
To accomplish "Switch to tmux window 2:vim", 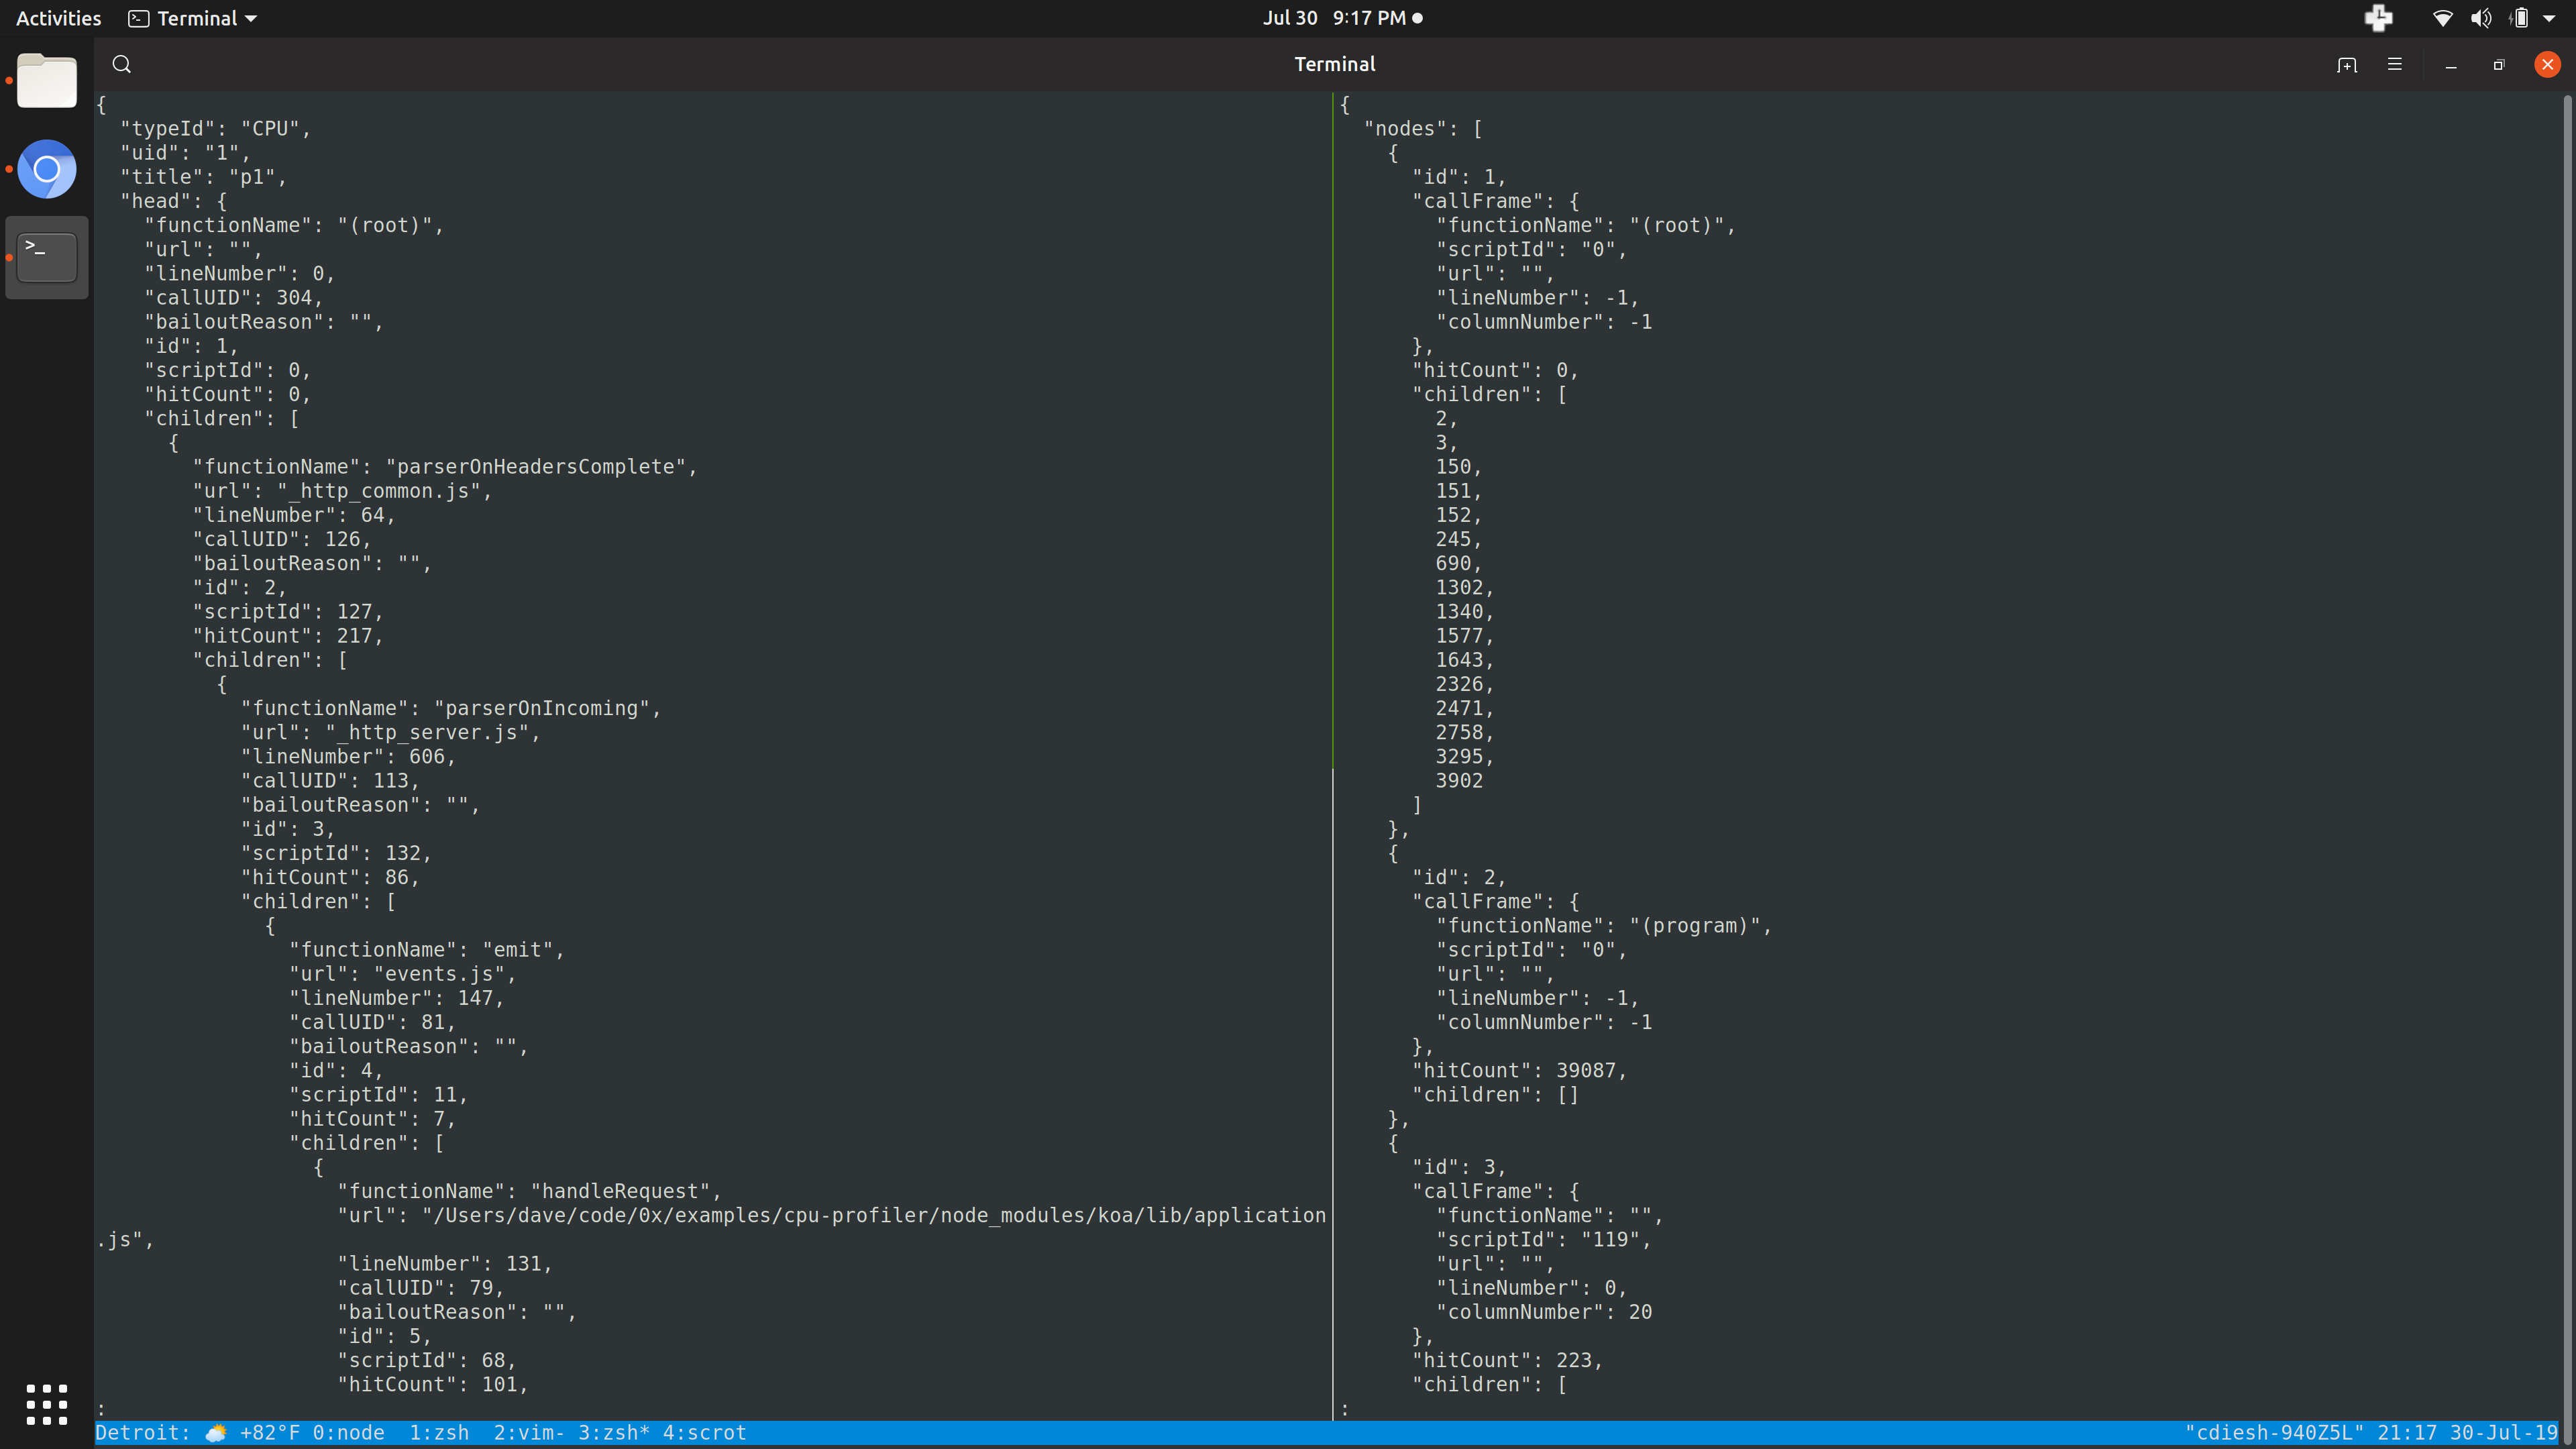I will coord(528,1432).
